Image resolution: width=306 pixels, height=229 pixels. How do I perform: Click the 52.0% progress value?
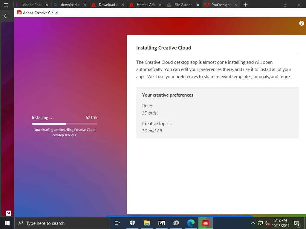(91, 117)
